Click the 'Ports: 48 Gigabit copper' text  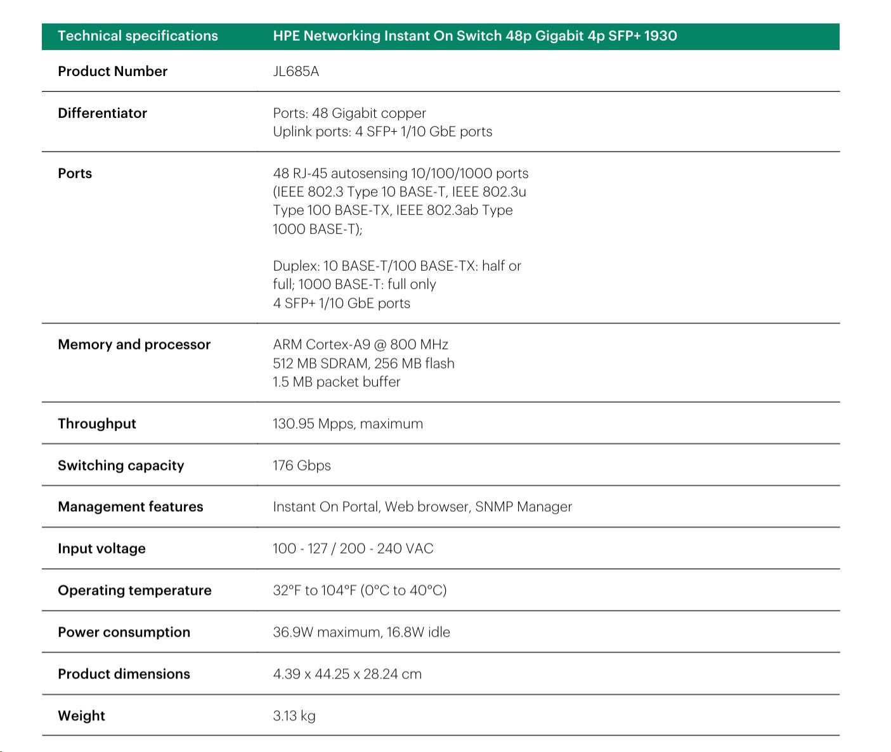pos(349,113)
